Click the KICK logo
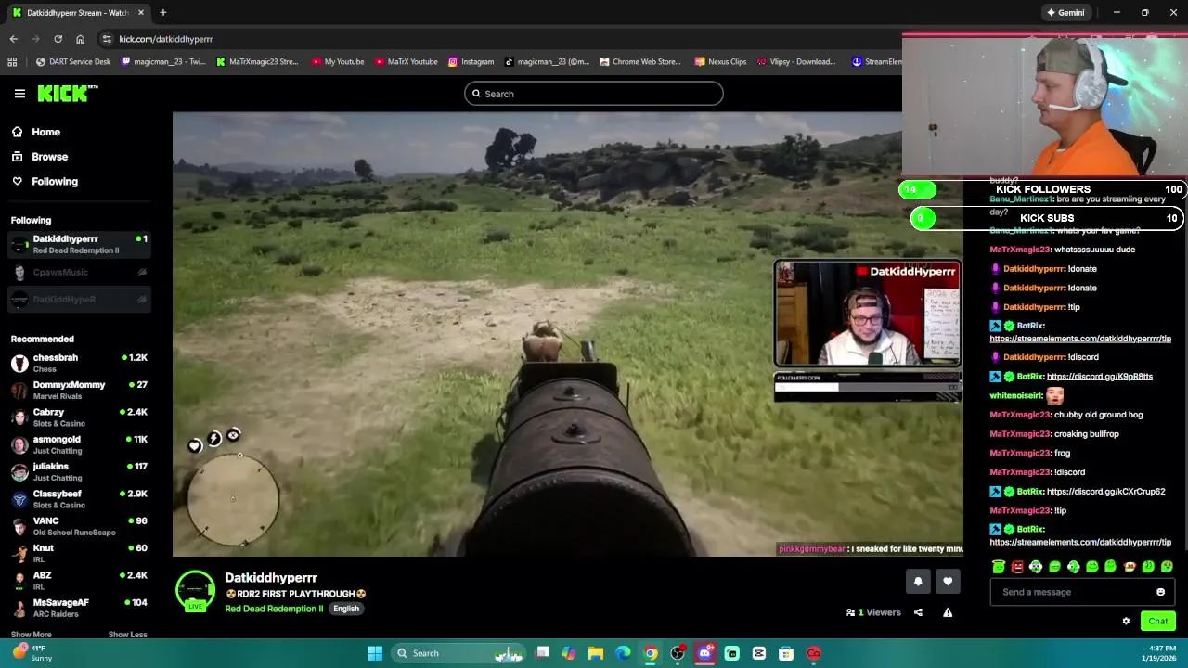Screen dimensions: 1188x668 67,93
